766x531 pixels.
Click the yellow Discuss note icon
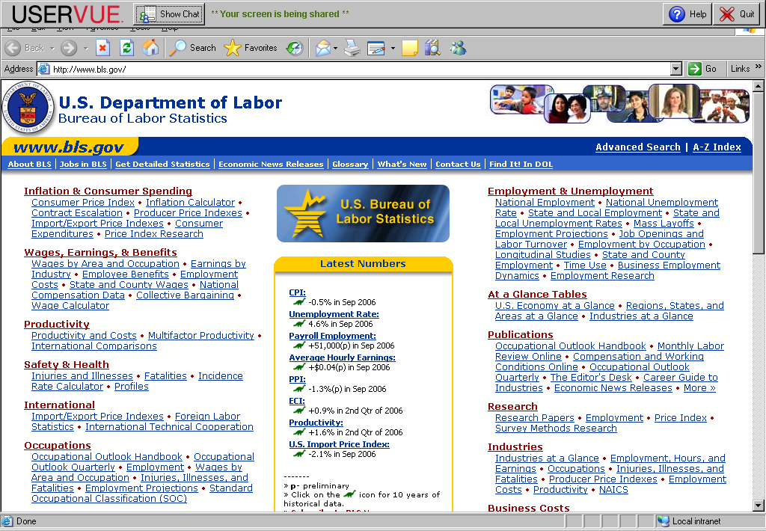tap(409, 48)
